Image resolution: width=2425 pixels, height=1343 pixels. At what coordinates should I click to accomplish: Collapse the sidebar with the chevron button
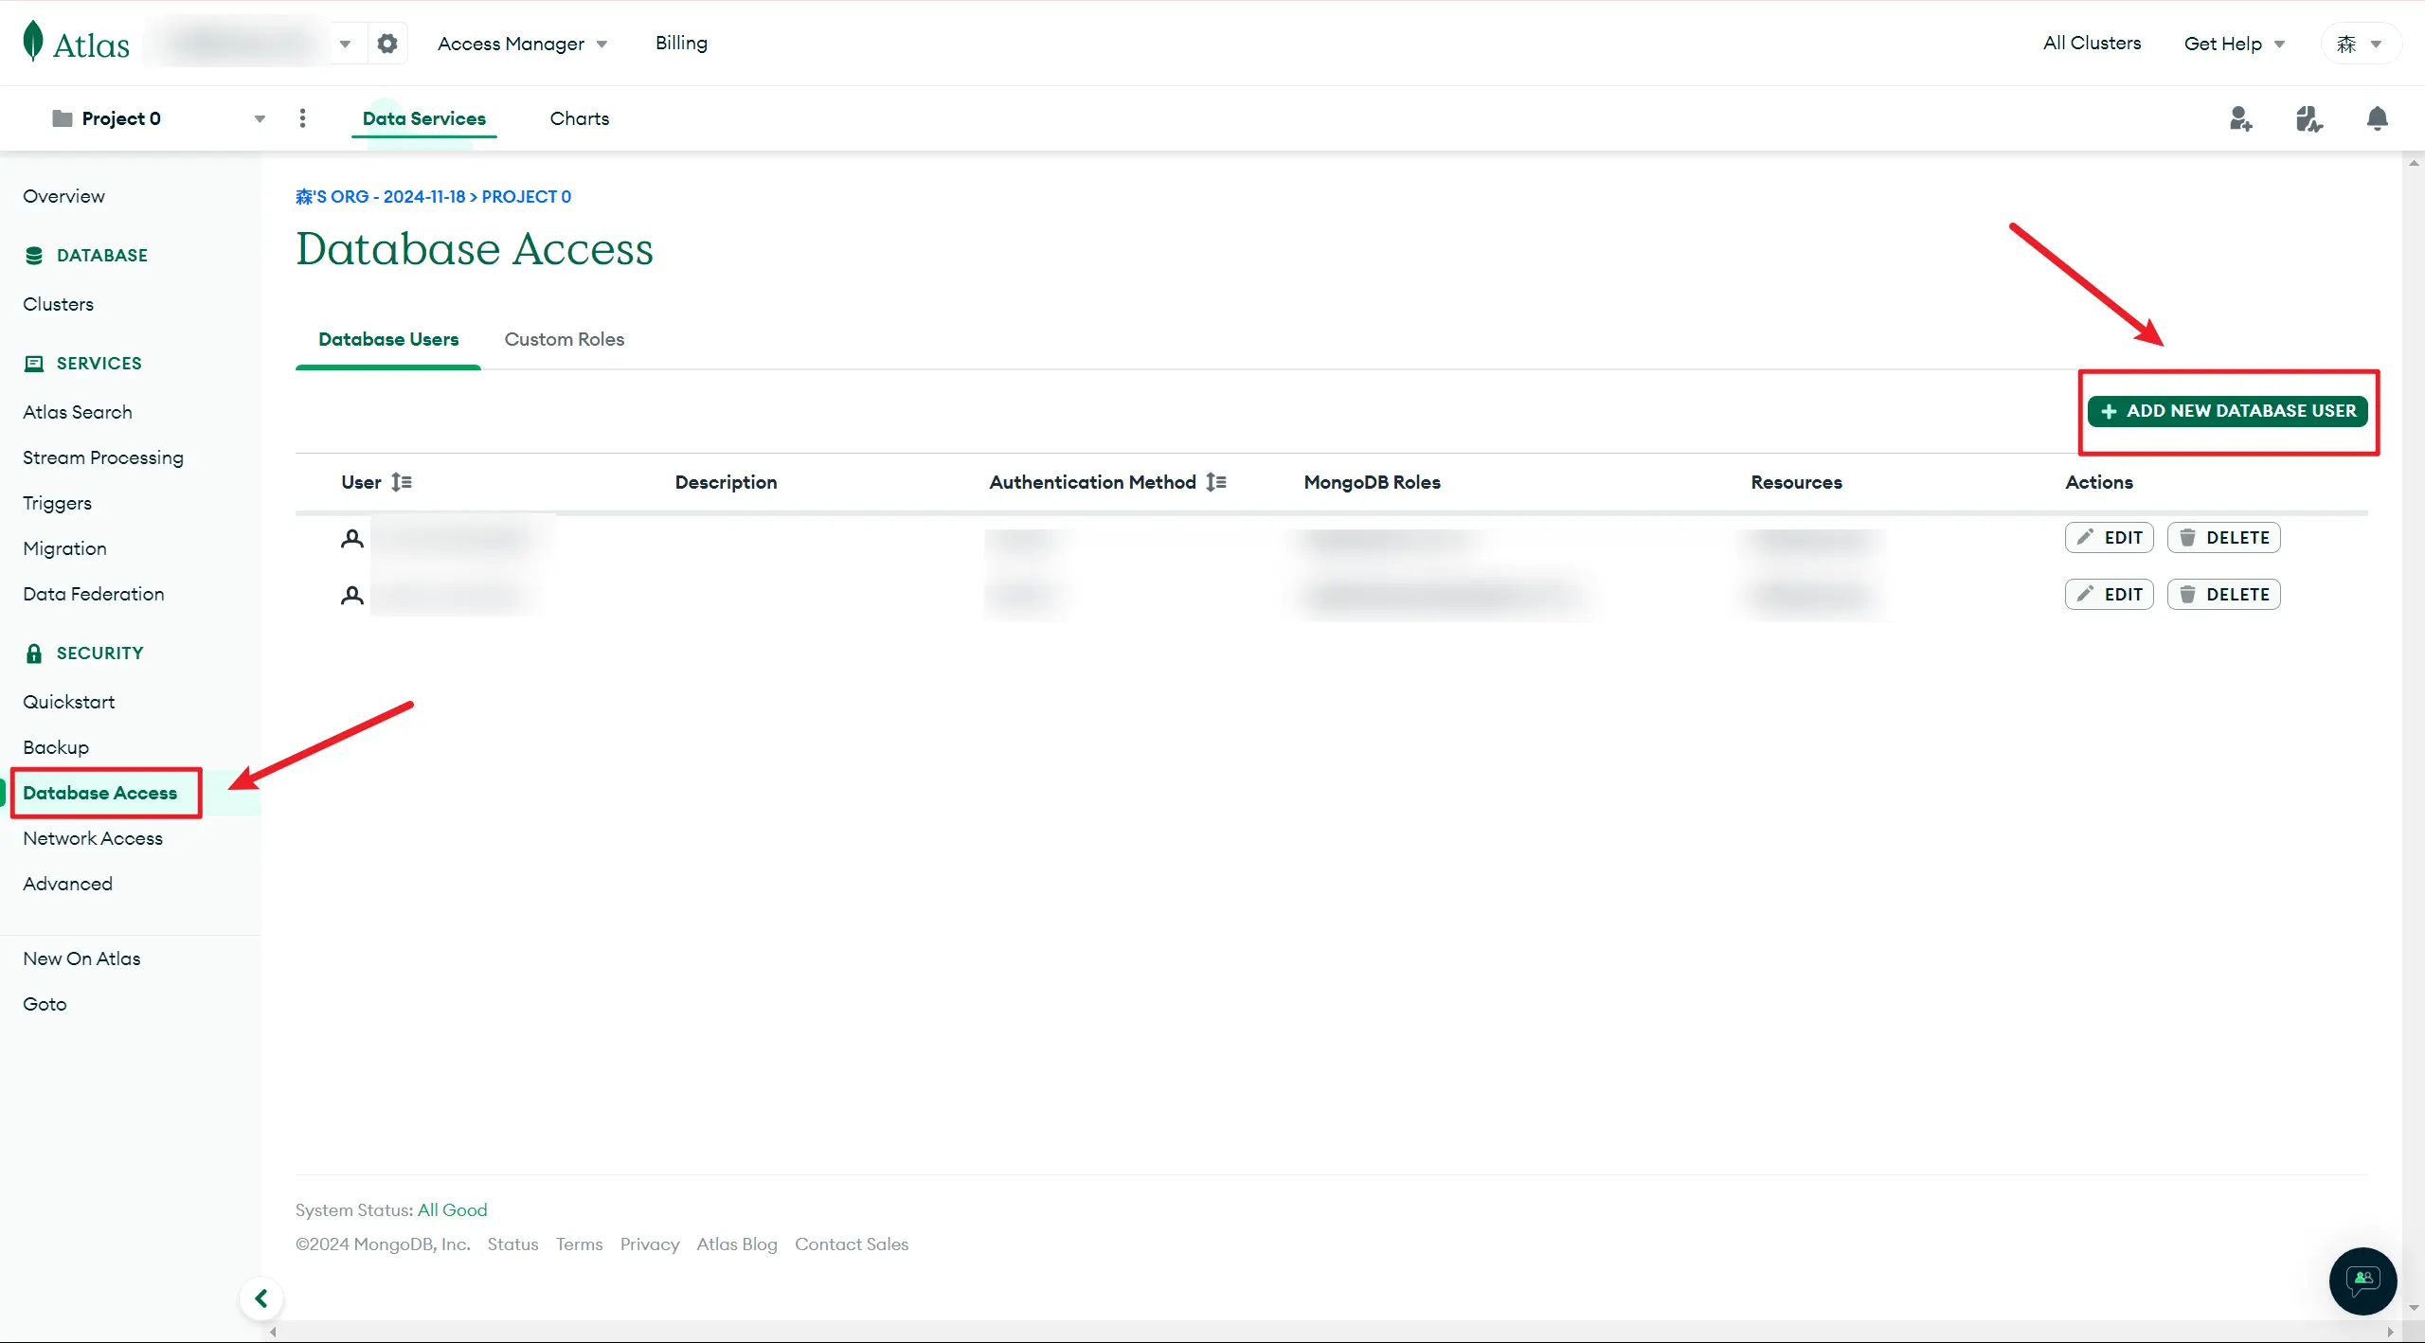point(261,1298)
